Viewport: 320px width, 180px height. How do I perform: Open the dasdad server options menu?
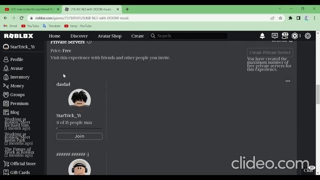pos(288,81)
